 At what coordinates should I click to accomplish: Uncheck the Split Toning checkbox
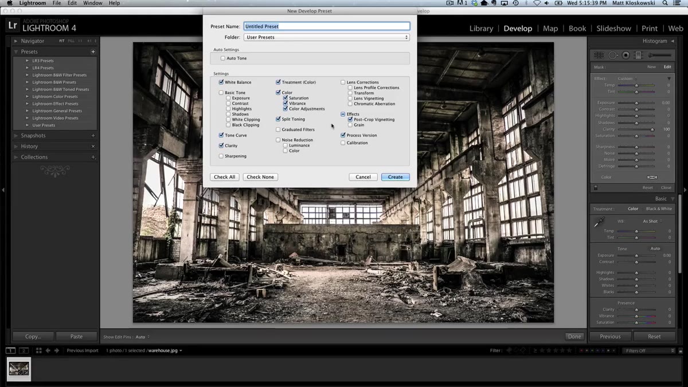click(x=278, y=119)
